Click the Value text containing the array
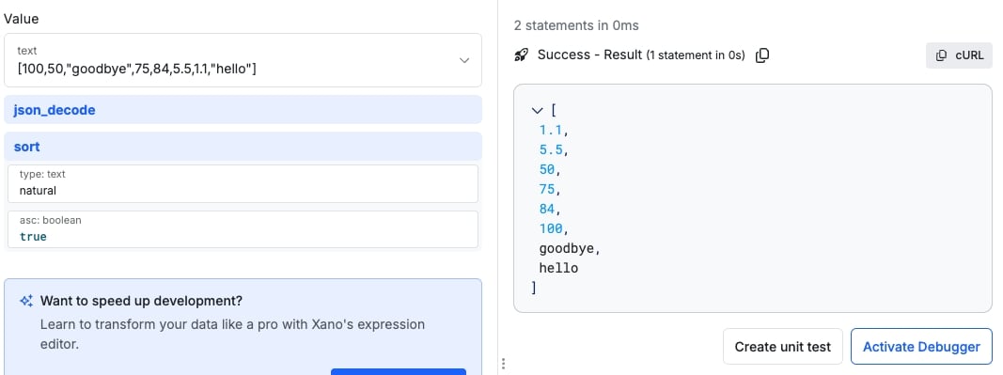This screenshot has height=375, width=1003. [137, 70]
